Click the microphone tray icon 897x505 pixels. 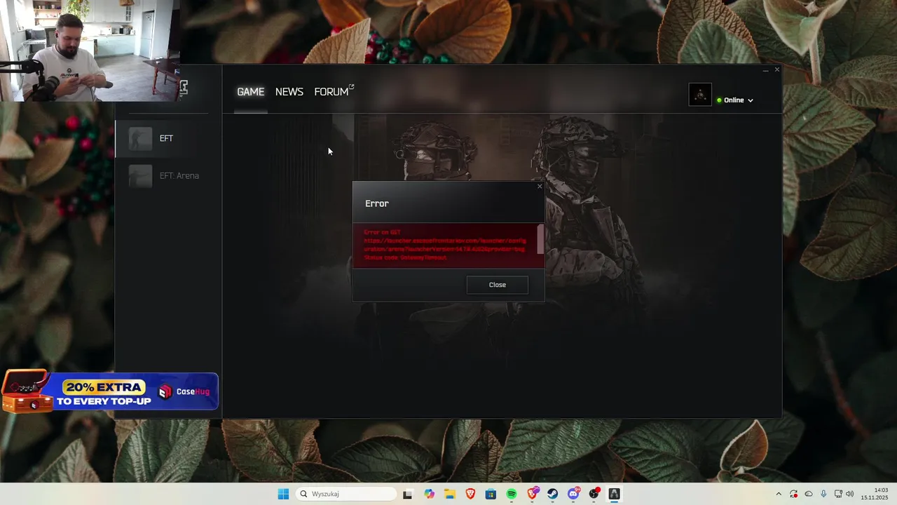click(x=823, y=494)
